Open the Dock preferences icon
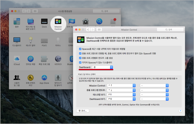This screenshot has width=194, height=124. pyautogui.click(x=44, y=21)
